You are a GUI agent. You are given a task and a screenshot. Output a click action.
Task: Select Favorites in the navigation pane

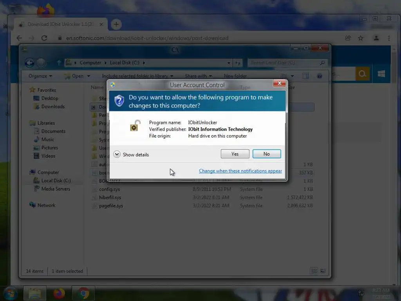(x=47, y=90)
